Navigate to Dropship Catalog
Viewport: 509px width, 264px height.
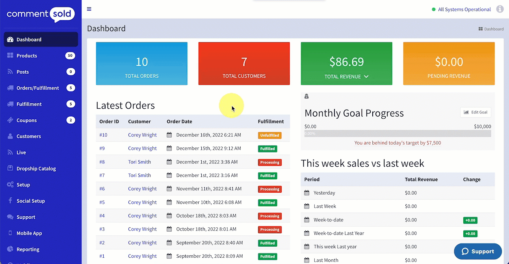(41, 168)
